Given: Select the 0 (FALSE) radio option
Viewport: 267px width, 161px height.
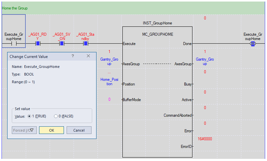Looking at the screenshot, I should pos(56,116).
